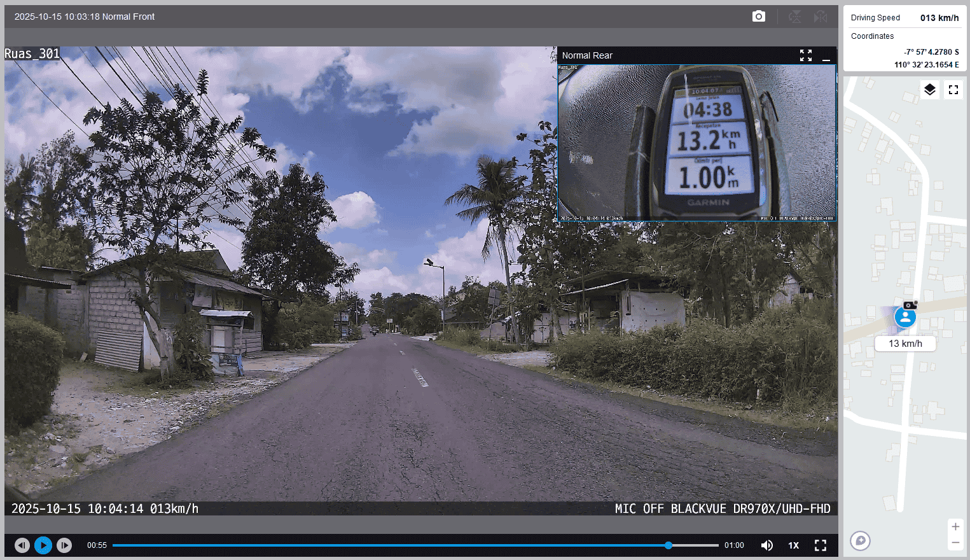970x560 pixels.
Task: Mute the video volume
Action: point(767,545)
